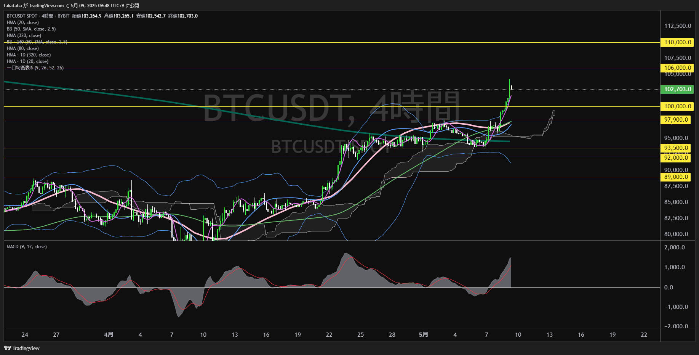This screenshot has height=355, width=699.
Task: Click 2,000.0 on the MACD axis
Action: point(674,247)
